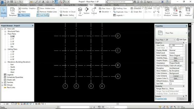Screen dimensions: 194x109
Task: Open the Render Gallery
Action: tap(67, 15)
